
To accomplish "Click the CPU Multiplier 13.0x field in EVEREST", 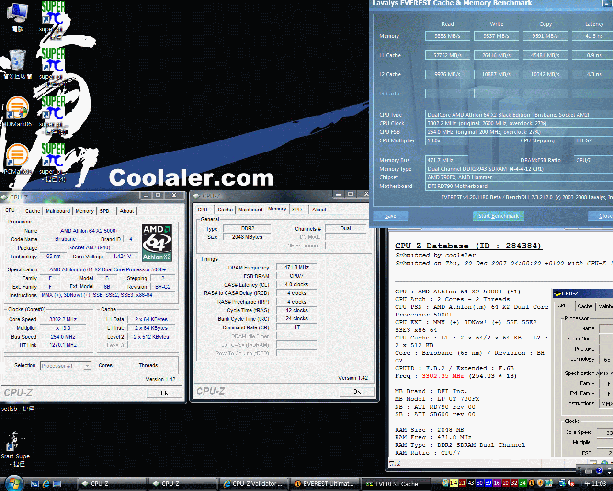I will (x=447, y=140).
